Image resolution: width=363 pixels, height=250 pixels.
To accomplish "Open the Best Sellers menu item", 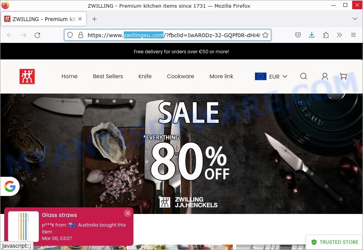I will click(108, 76).
